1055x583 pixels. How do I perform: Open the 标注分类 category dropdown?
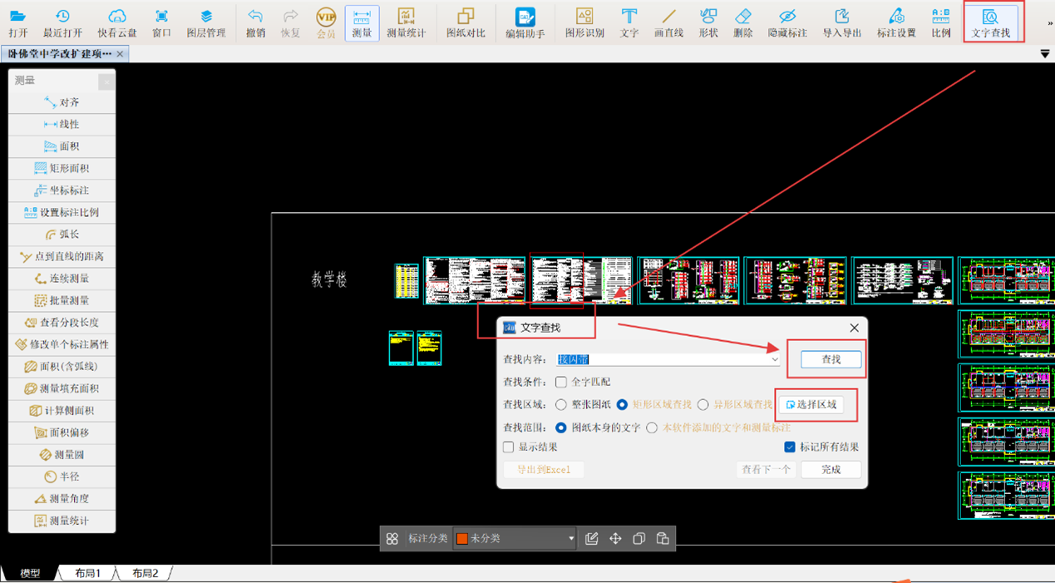[x=570, y=539]
